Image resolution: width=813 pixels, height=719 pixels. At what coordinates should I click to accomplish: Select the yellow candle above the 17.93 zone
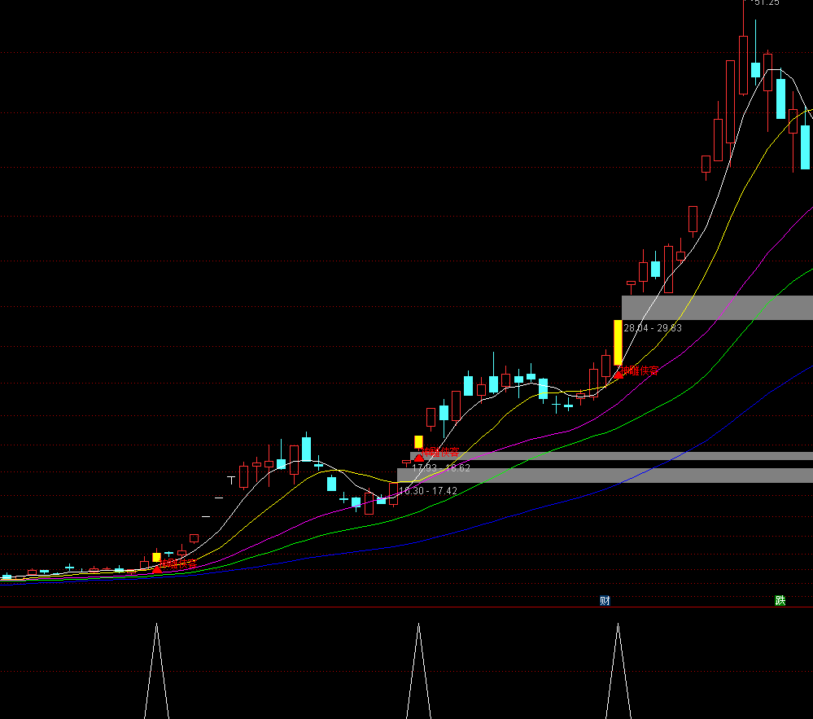(x=418, y=441)
